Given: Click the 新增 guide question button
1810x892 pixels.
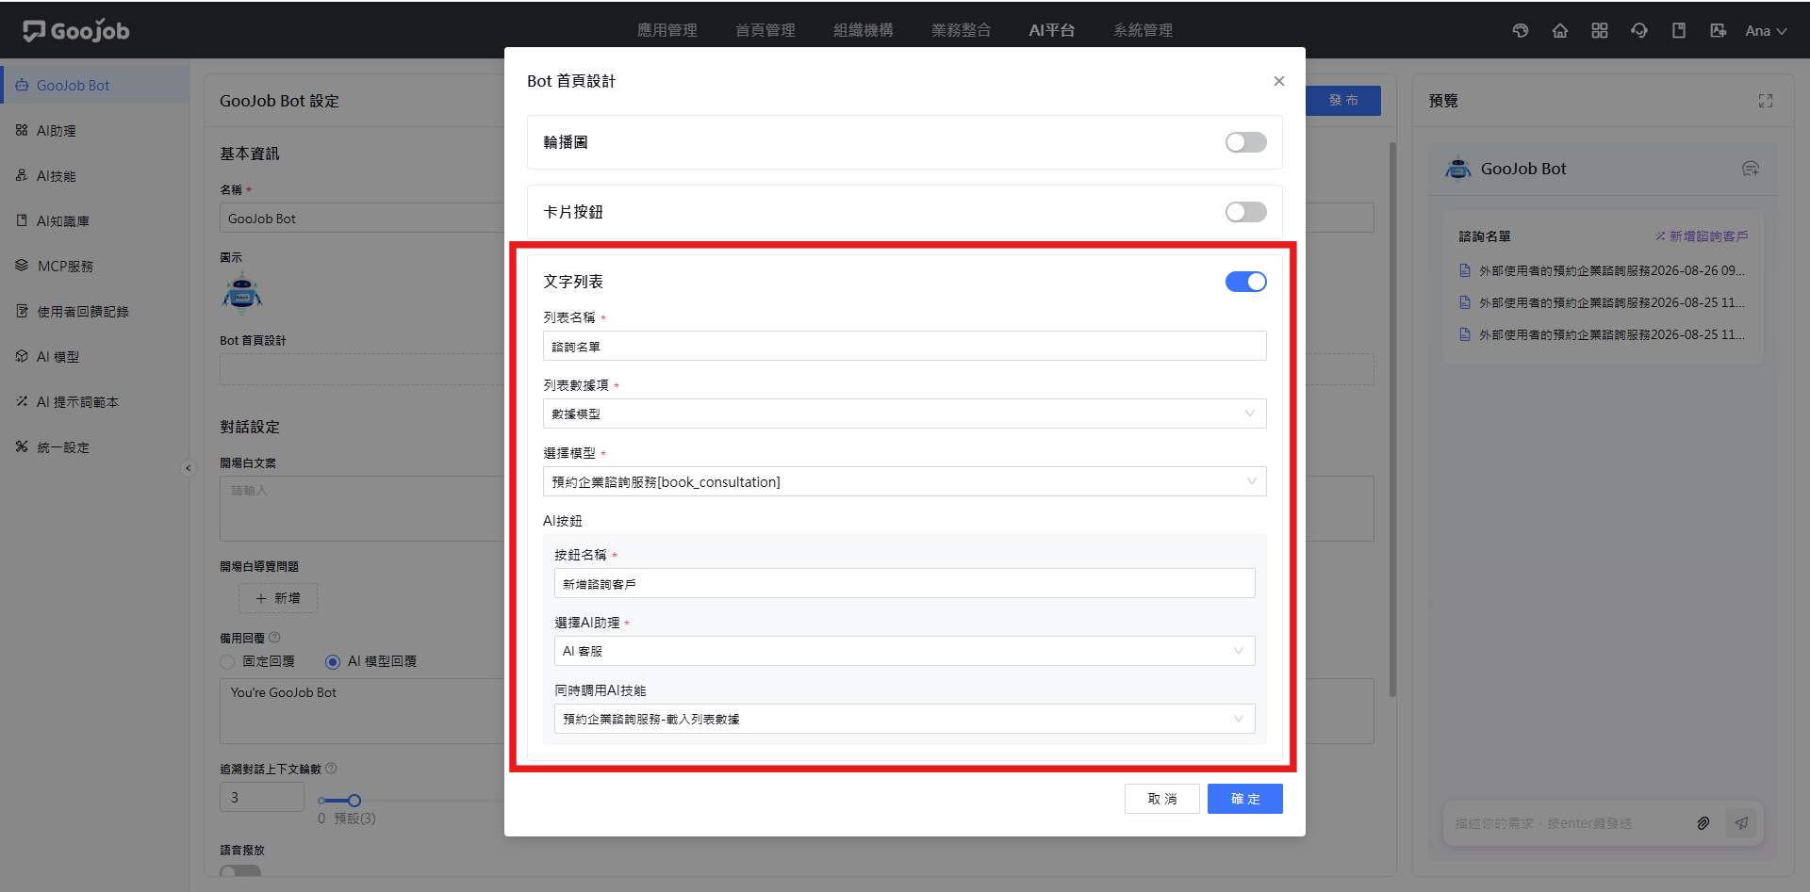Looking at the screenshot, I should pyautogui.click(x=278, y=598).
